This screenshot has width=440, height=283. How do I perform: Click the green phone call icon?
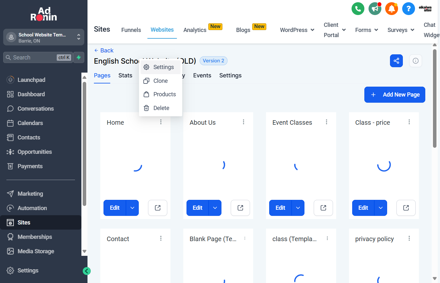click(358, 9)
